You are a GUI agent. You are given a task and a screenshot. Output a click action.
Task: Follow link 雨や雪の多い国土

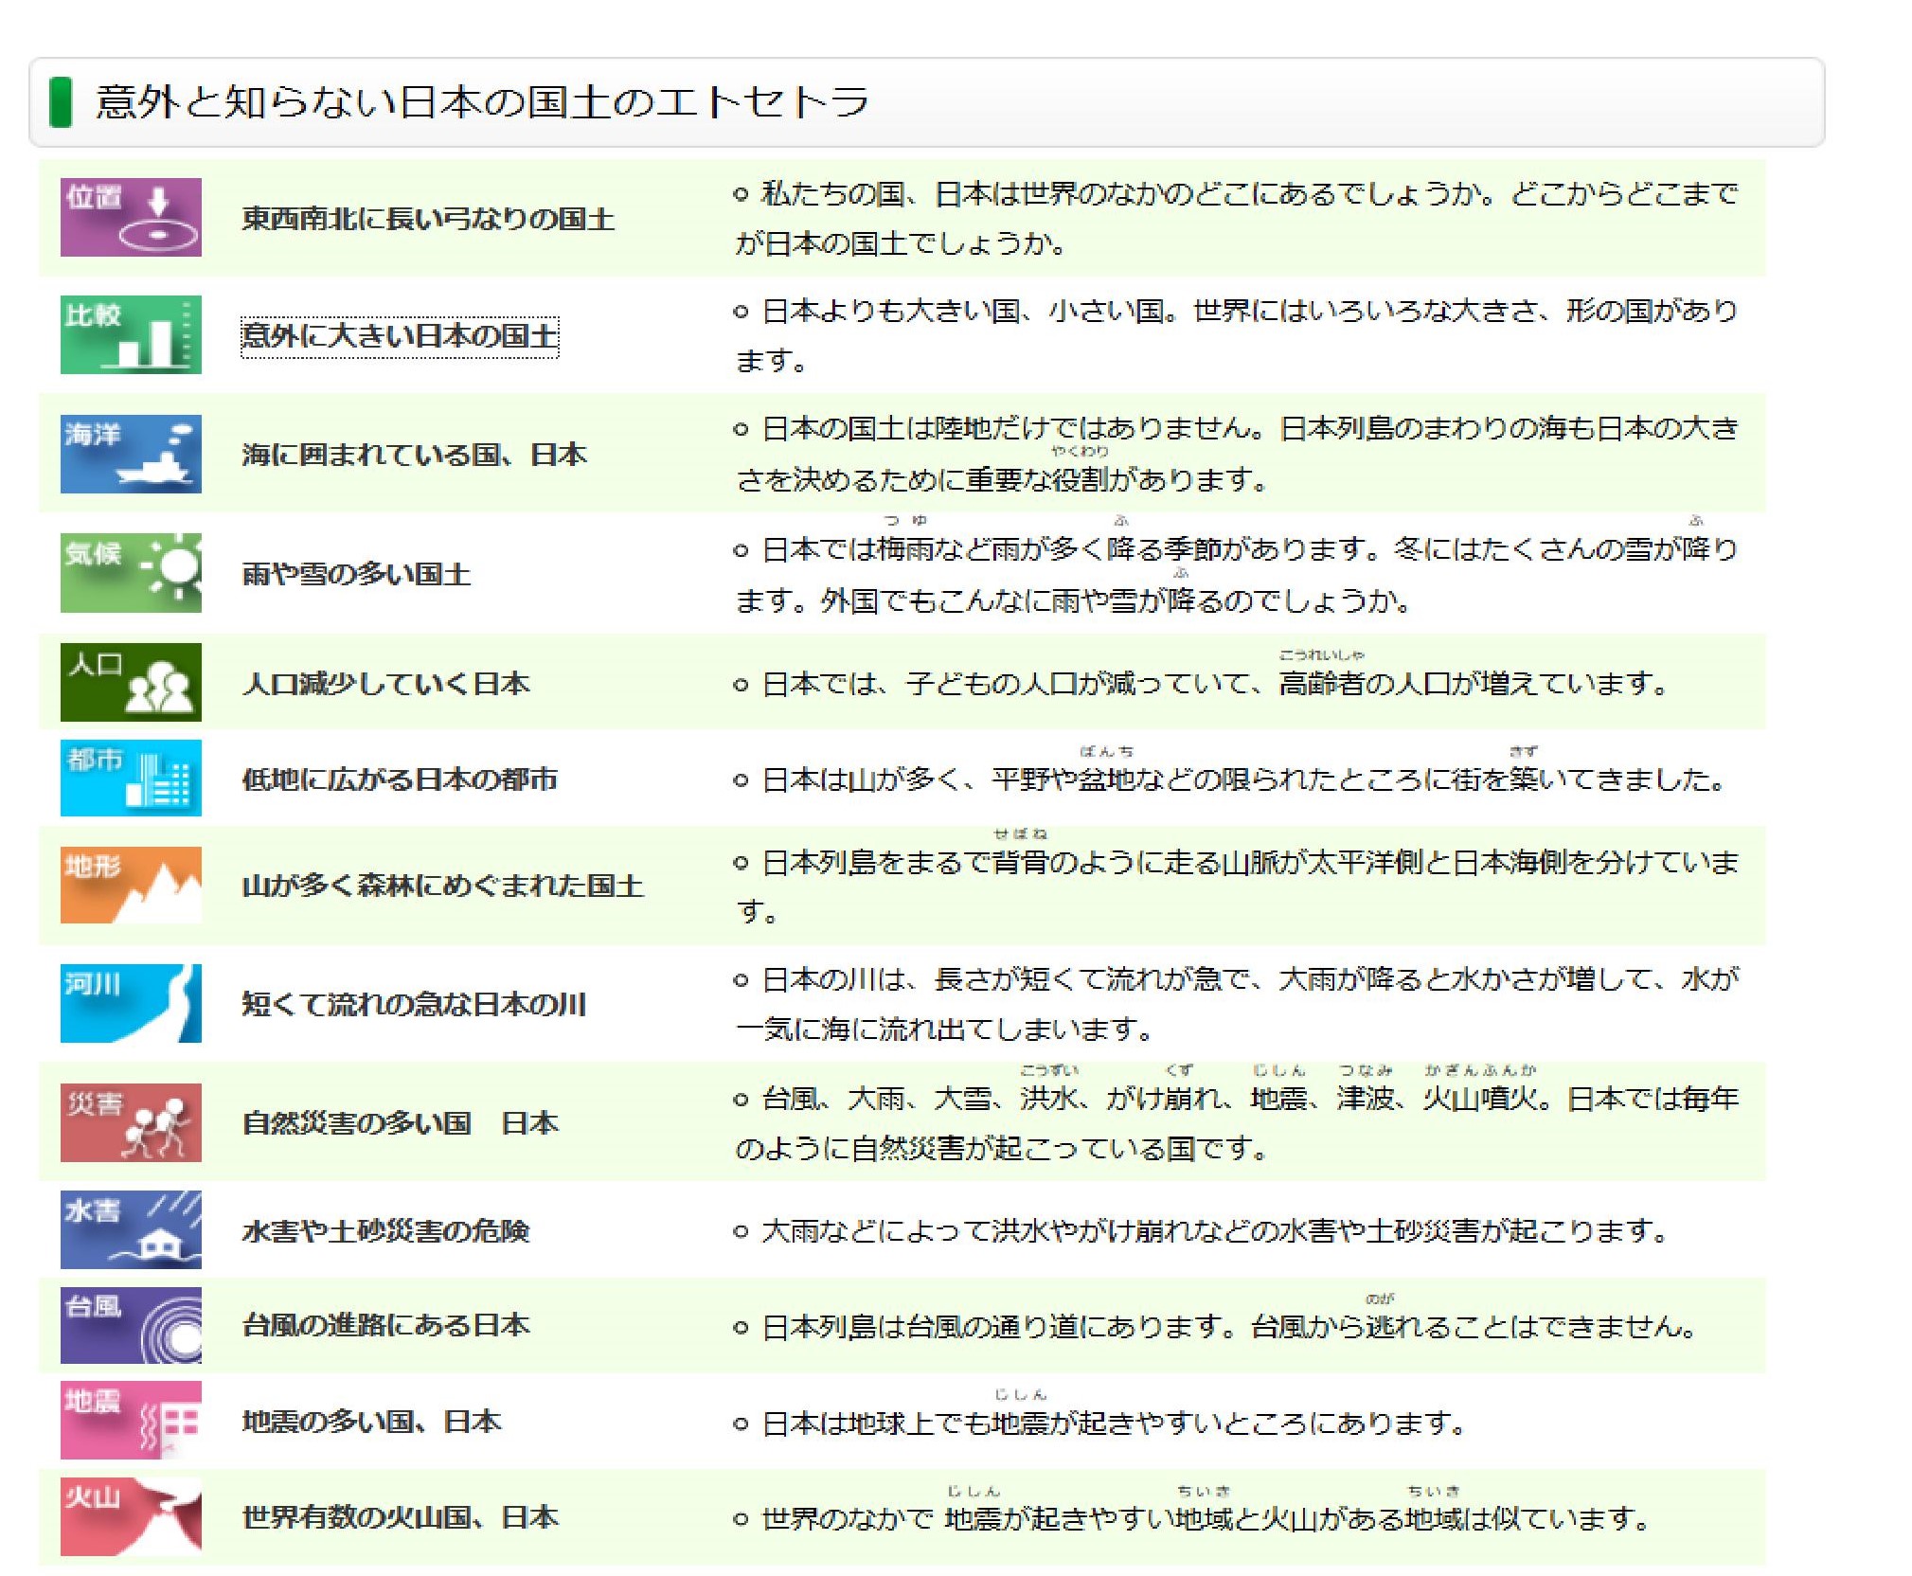[x=356, y=574]
